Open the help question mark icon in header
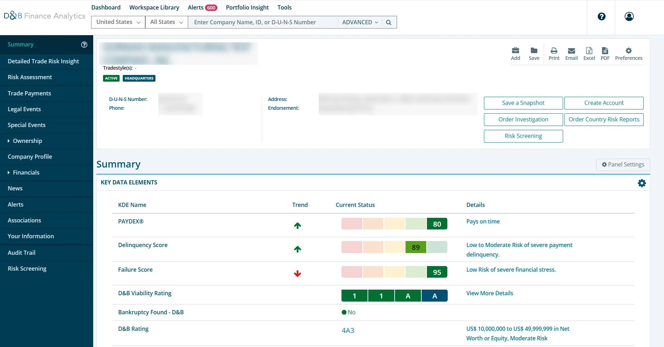Viewport: 664px width, 347px height. (601, 17)
